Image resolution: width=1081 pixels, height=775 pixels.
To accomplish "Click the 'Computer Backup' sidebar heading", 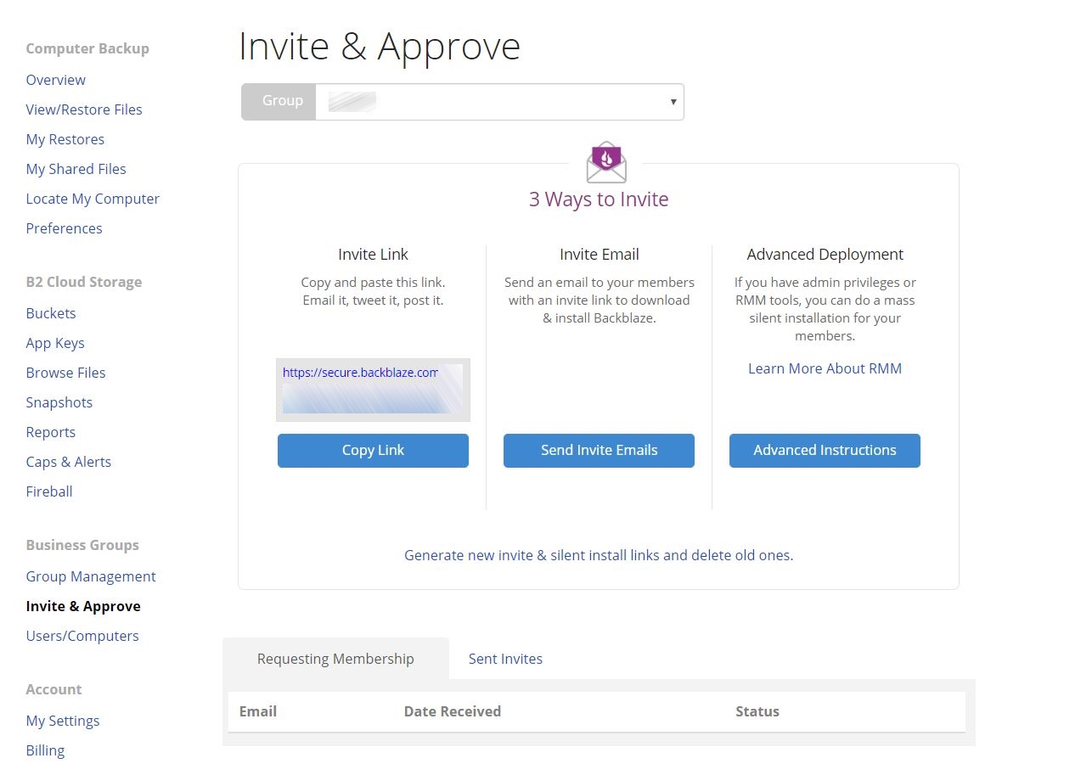I will point(87,48).
